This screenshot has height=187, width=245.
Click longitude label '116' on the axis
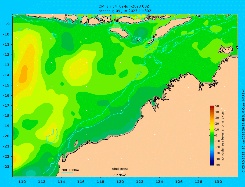point(81,182)
